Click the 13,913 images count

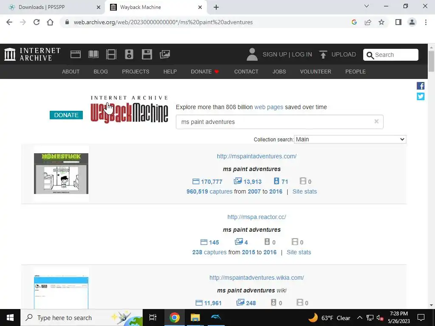248,182
